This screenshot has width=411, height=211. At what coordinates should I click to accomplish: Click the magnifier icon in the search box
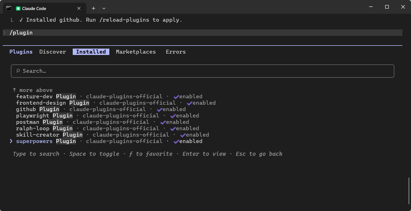[18, 71]
